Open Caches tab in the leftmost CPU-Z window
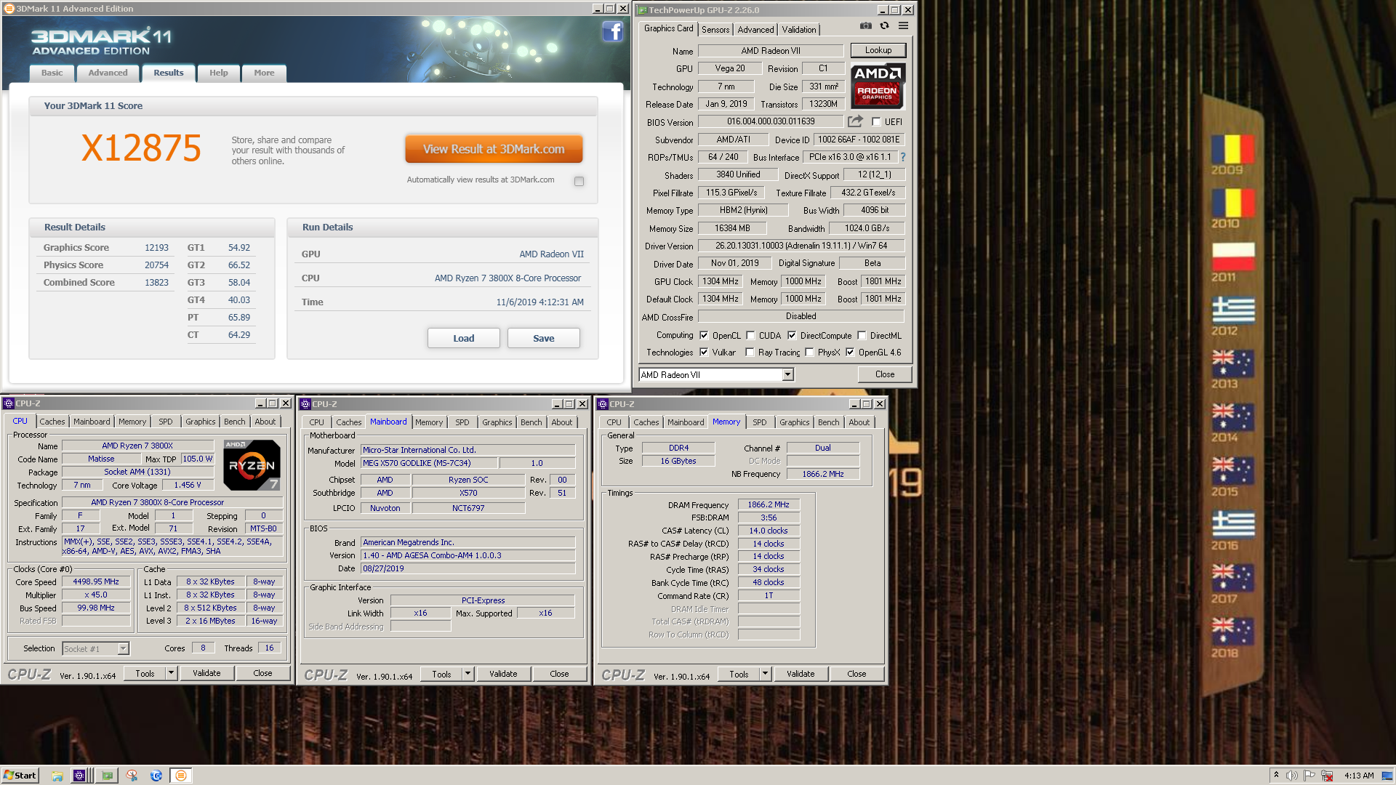The height and width of the screenshot is (785, 1396). pyautogui.click(x=52, y=422)
